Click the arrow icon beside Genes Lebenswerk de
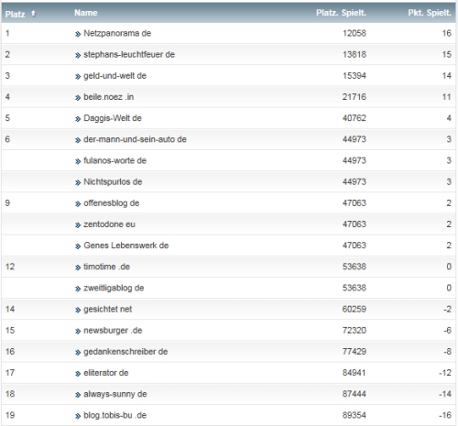 point(78,246)
